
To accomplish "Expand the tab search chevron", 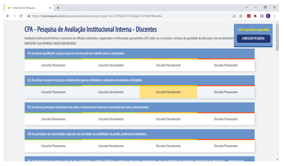I will pos(247,7).
